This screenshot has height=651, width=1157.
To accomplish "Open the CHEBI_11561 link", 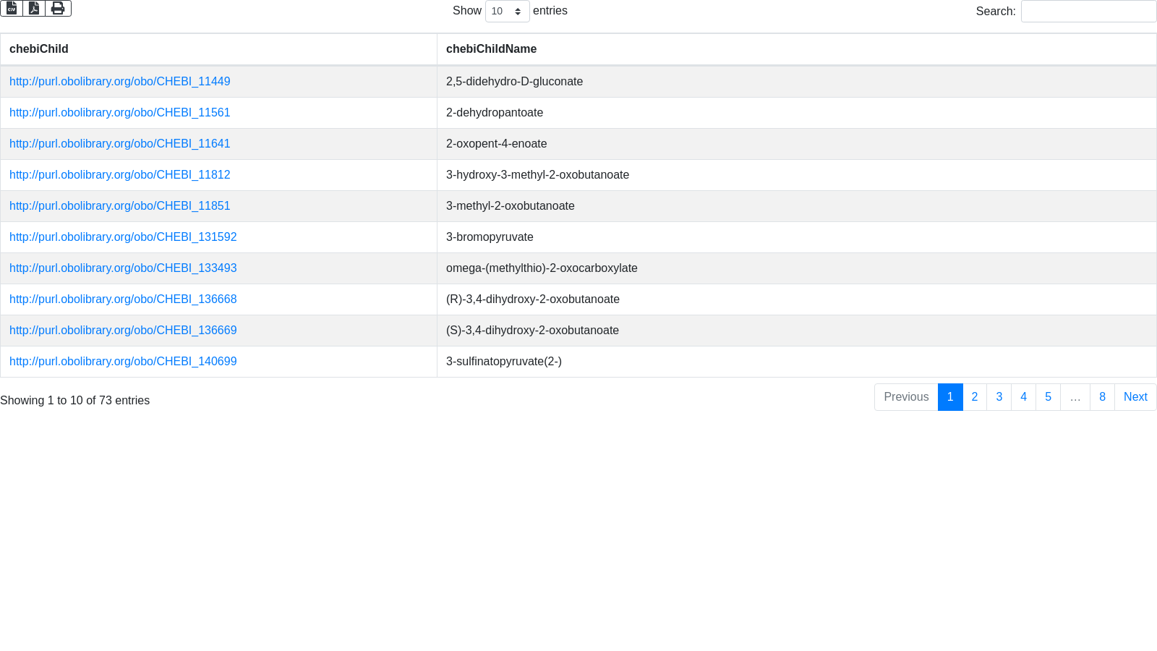I will pos(120,113).
